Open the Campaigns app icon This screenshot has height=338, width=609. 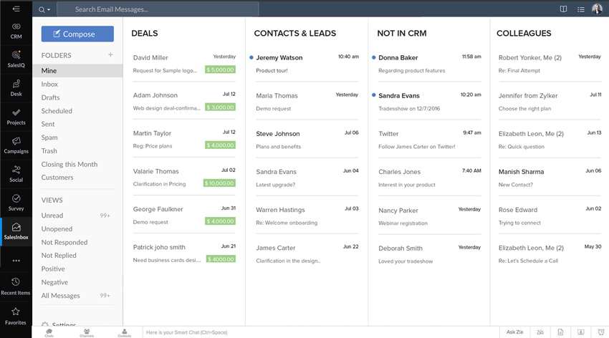[16, 145]
